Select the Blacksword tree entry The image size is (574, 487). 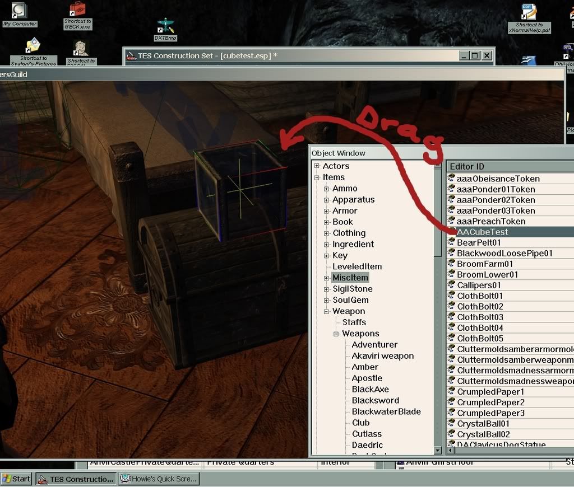(375, 400)
